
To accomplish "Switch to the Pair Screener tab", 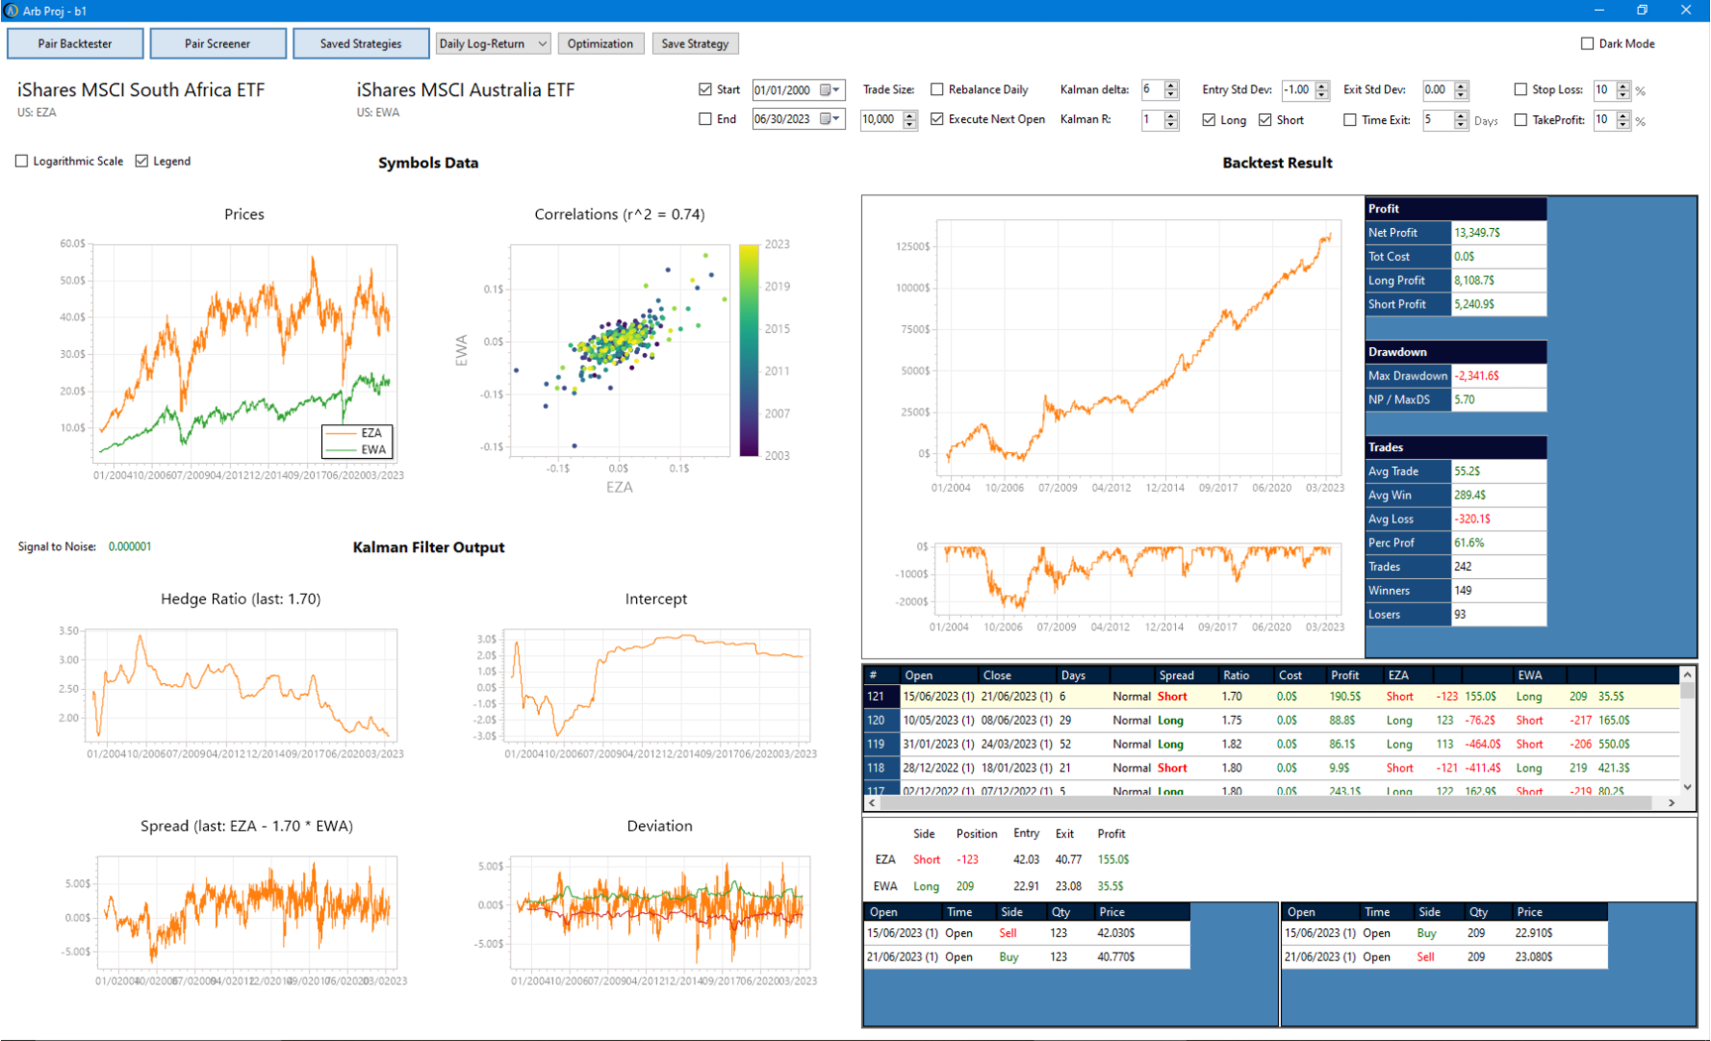I will point(217,43).
